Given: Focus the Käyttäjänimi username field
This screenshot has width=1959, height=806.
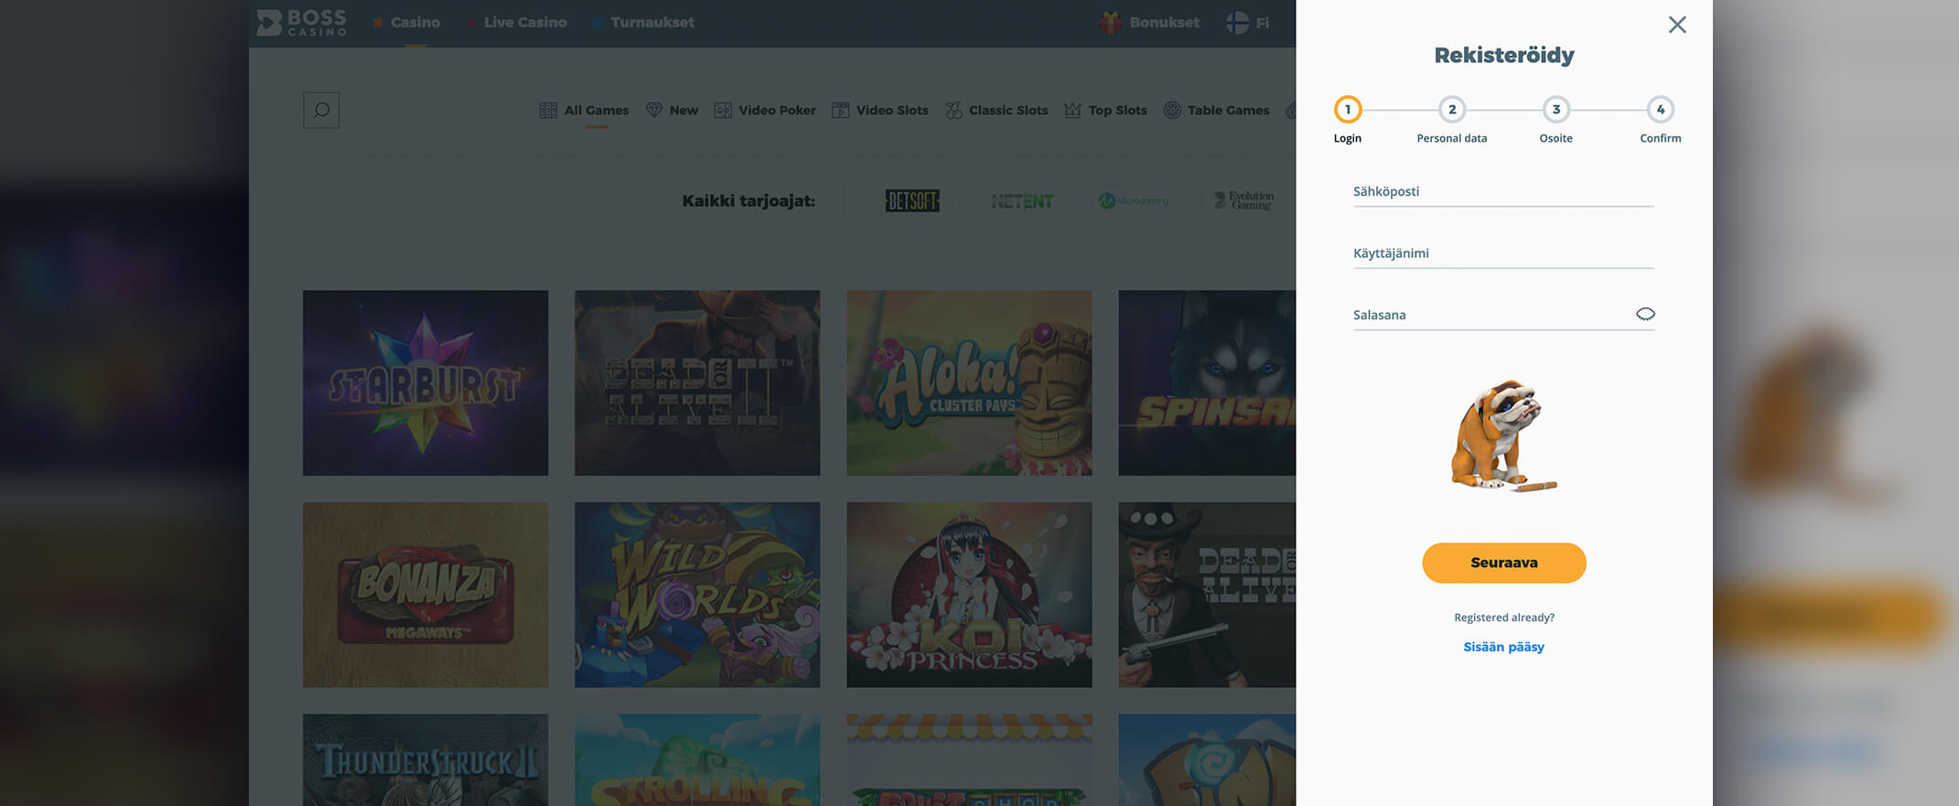Looking at the screenshot, I should pyautogui.click(x=1504, y=253).
